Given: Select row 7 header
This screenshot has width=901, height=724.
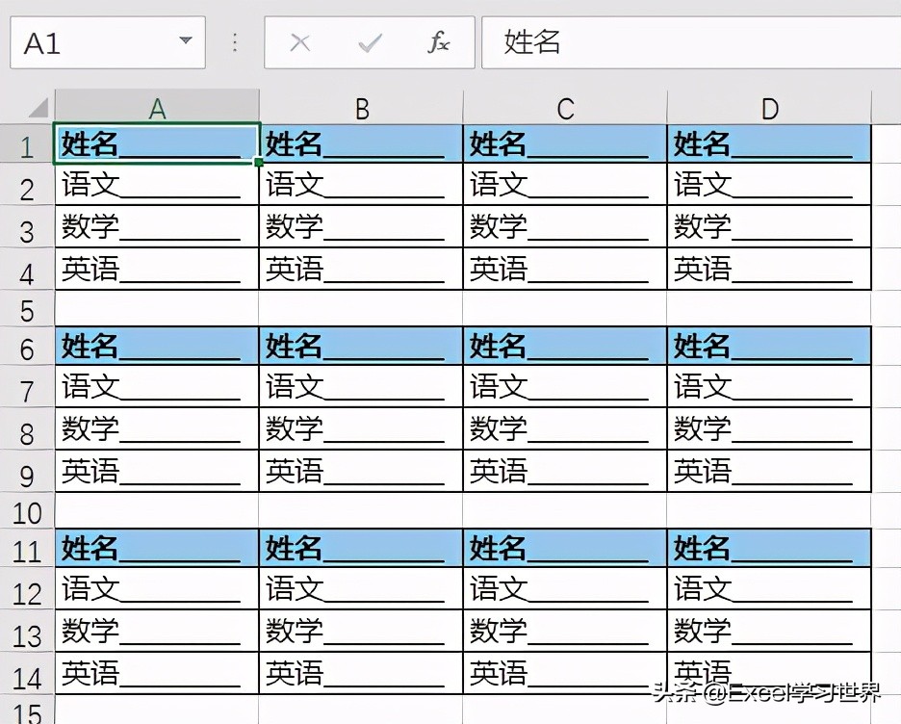Looking at the screenshot, I should click(x=27, y=387).
